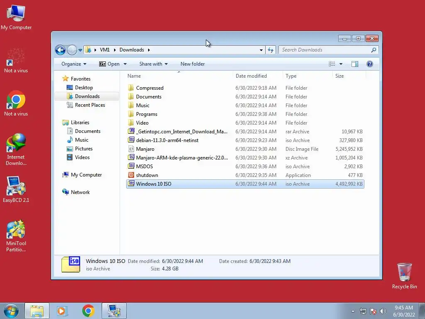Expand the address bar history dropdown
Viewport: 425px width, 319px height.
261,50
